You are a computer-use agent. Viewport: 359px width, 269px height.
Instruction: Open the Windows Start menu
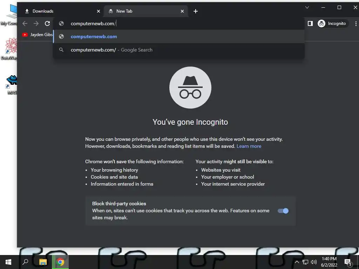coord(8,262)
